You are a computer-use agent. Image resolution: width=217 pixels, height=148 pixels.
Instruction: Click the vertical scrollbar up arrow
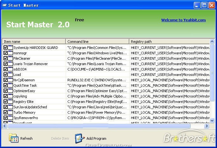[x=212, y=41]
